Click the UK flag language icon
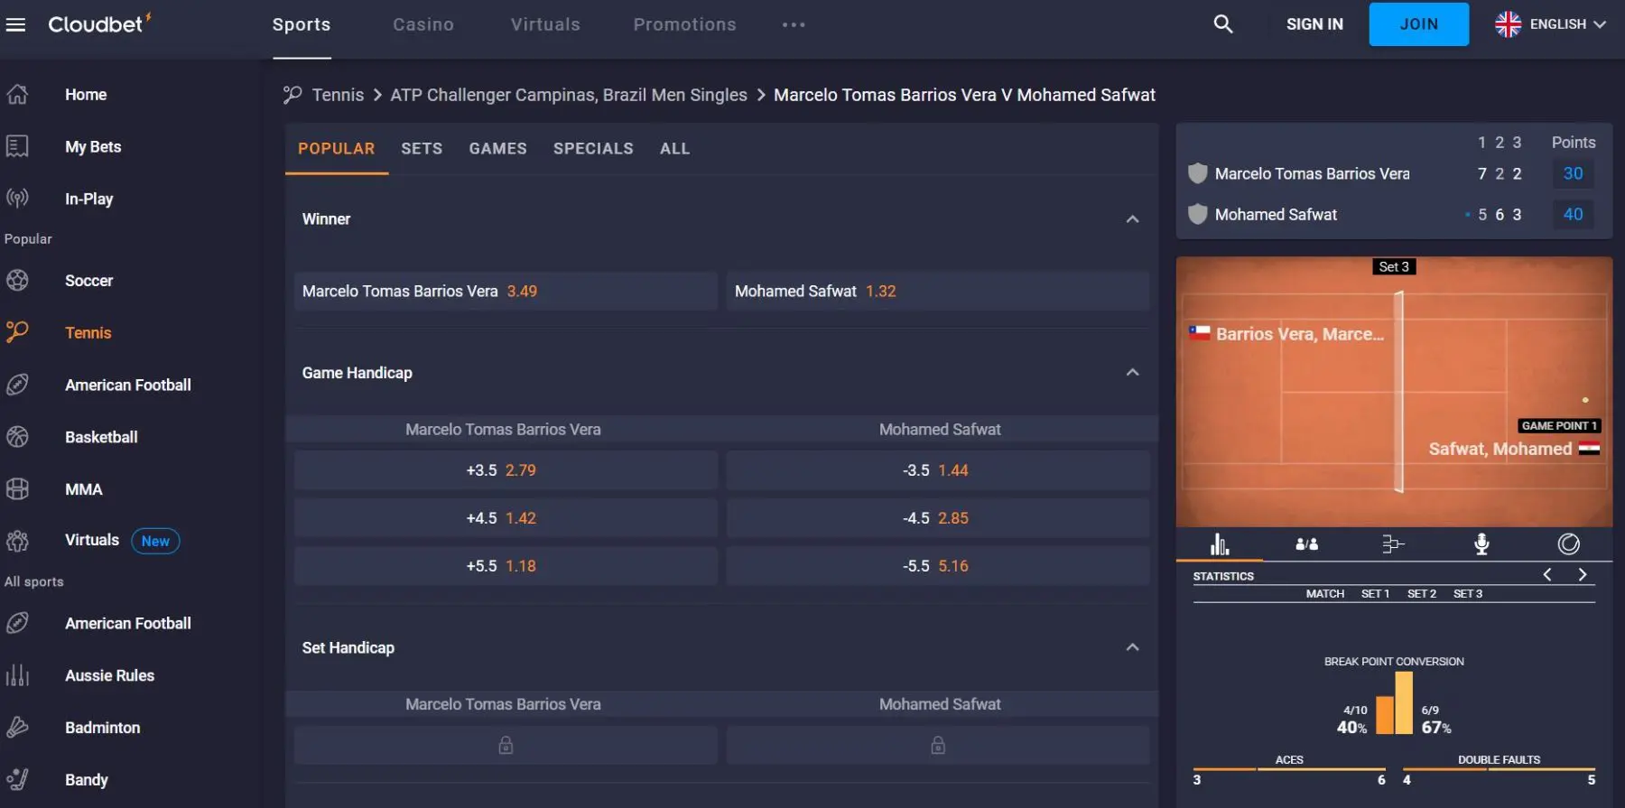The height and width of the screenshot is (808, 1625). click(1508, 24)
